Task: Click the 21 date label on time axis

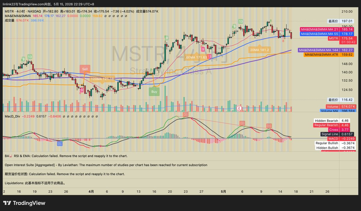Action: coord(311,191)
